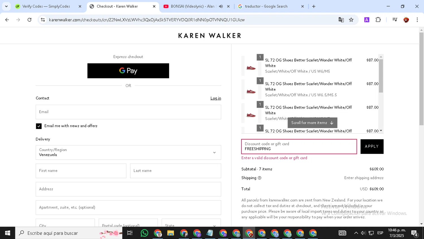Click the cart items list scrollbar thumb
This screenshot has height=239, width=424.
tap(381, 76)
